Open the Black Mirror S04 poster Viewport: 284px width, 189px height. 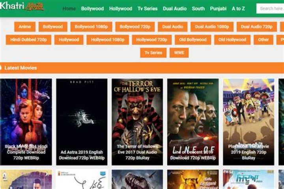(26, 122)
